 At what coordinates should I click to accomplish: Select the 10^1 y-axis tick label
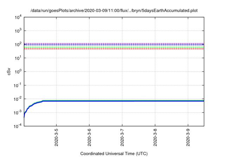pos(18,58)
